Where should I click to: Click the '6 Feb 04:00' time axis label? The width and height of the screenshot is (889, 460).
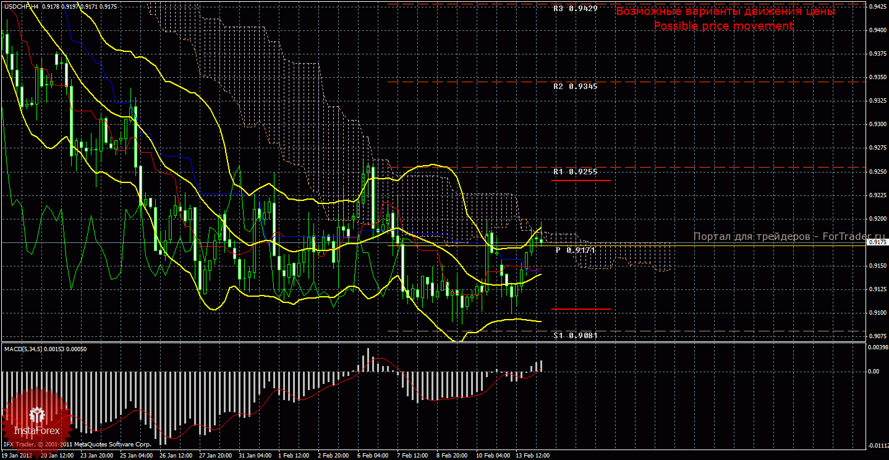pyautogui.click(x=373, y=456)
